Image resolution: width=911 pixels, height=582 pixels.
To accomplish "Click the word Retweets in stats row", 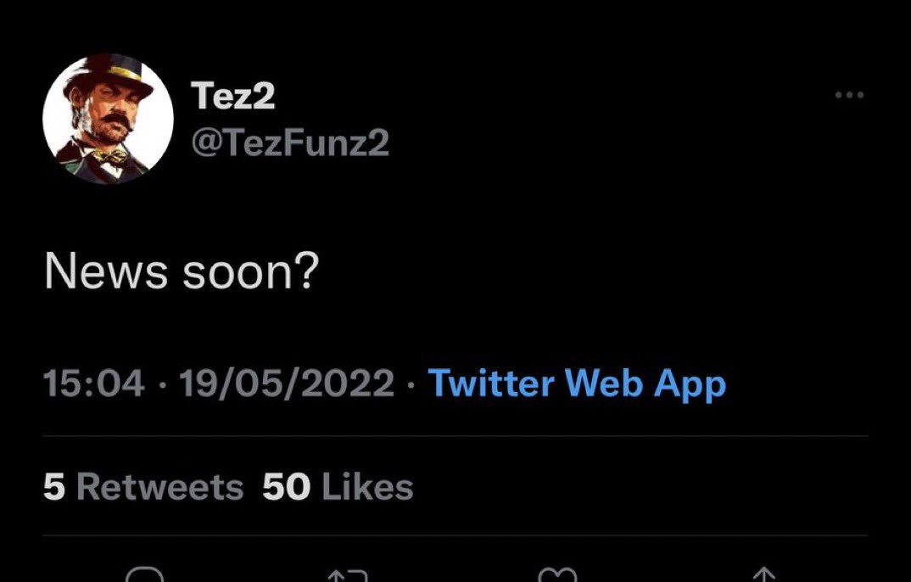I will tap(159, 487).
